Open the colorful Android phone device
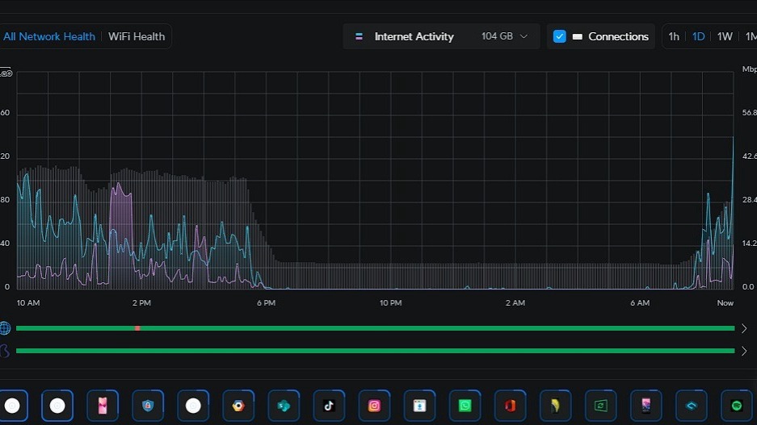 coord(646,406)
